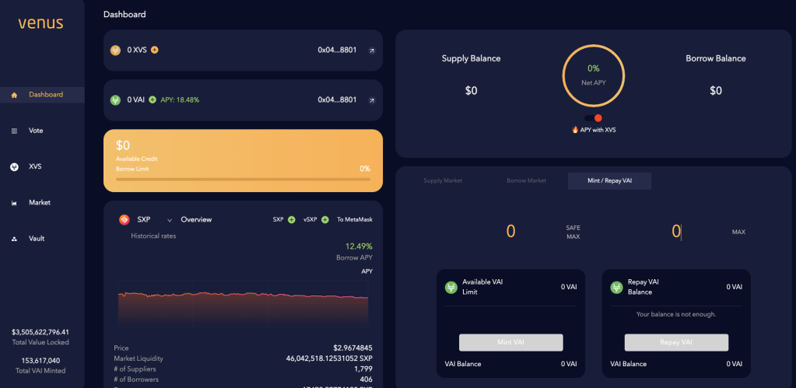
Task: Click the fire icon beside APY with XVS
Action: pyautogui.click(x=575, y=130)
